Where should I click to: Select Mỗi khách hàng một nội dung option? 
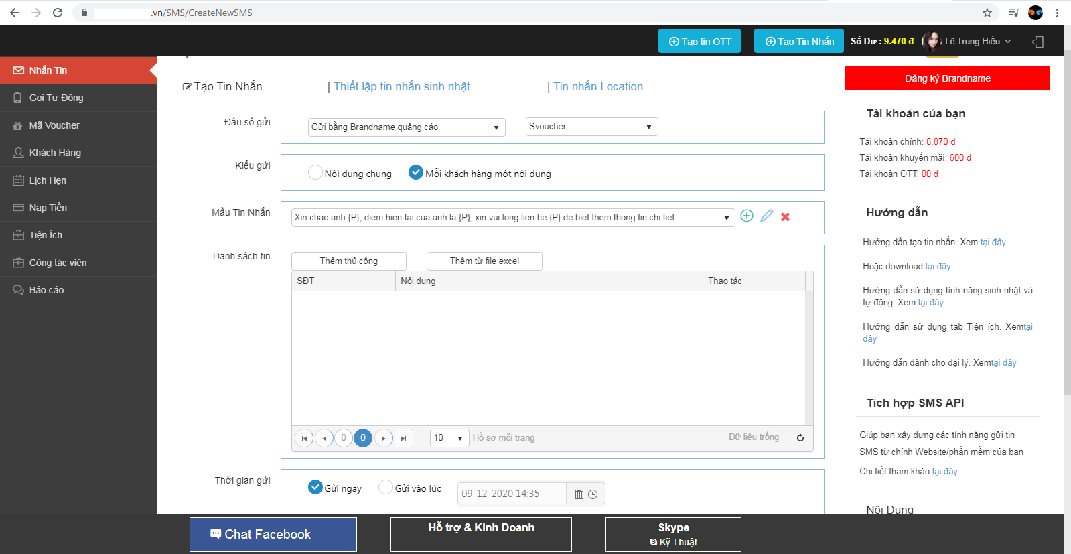[x=416, y=172]
